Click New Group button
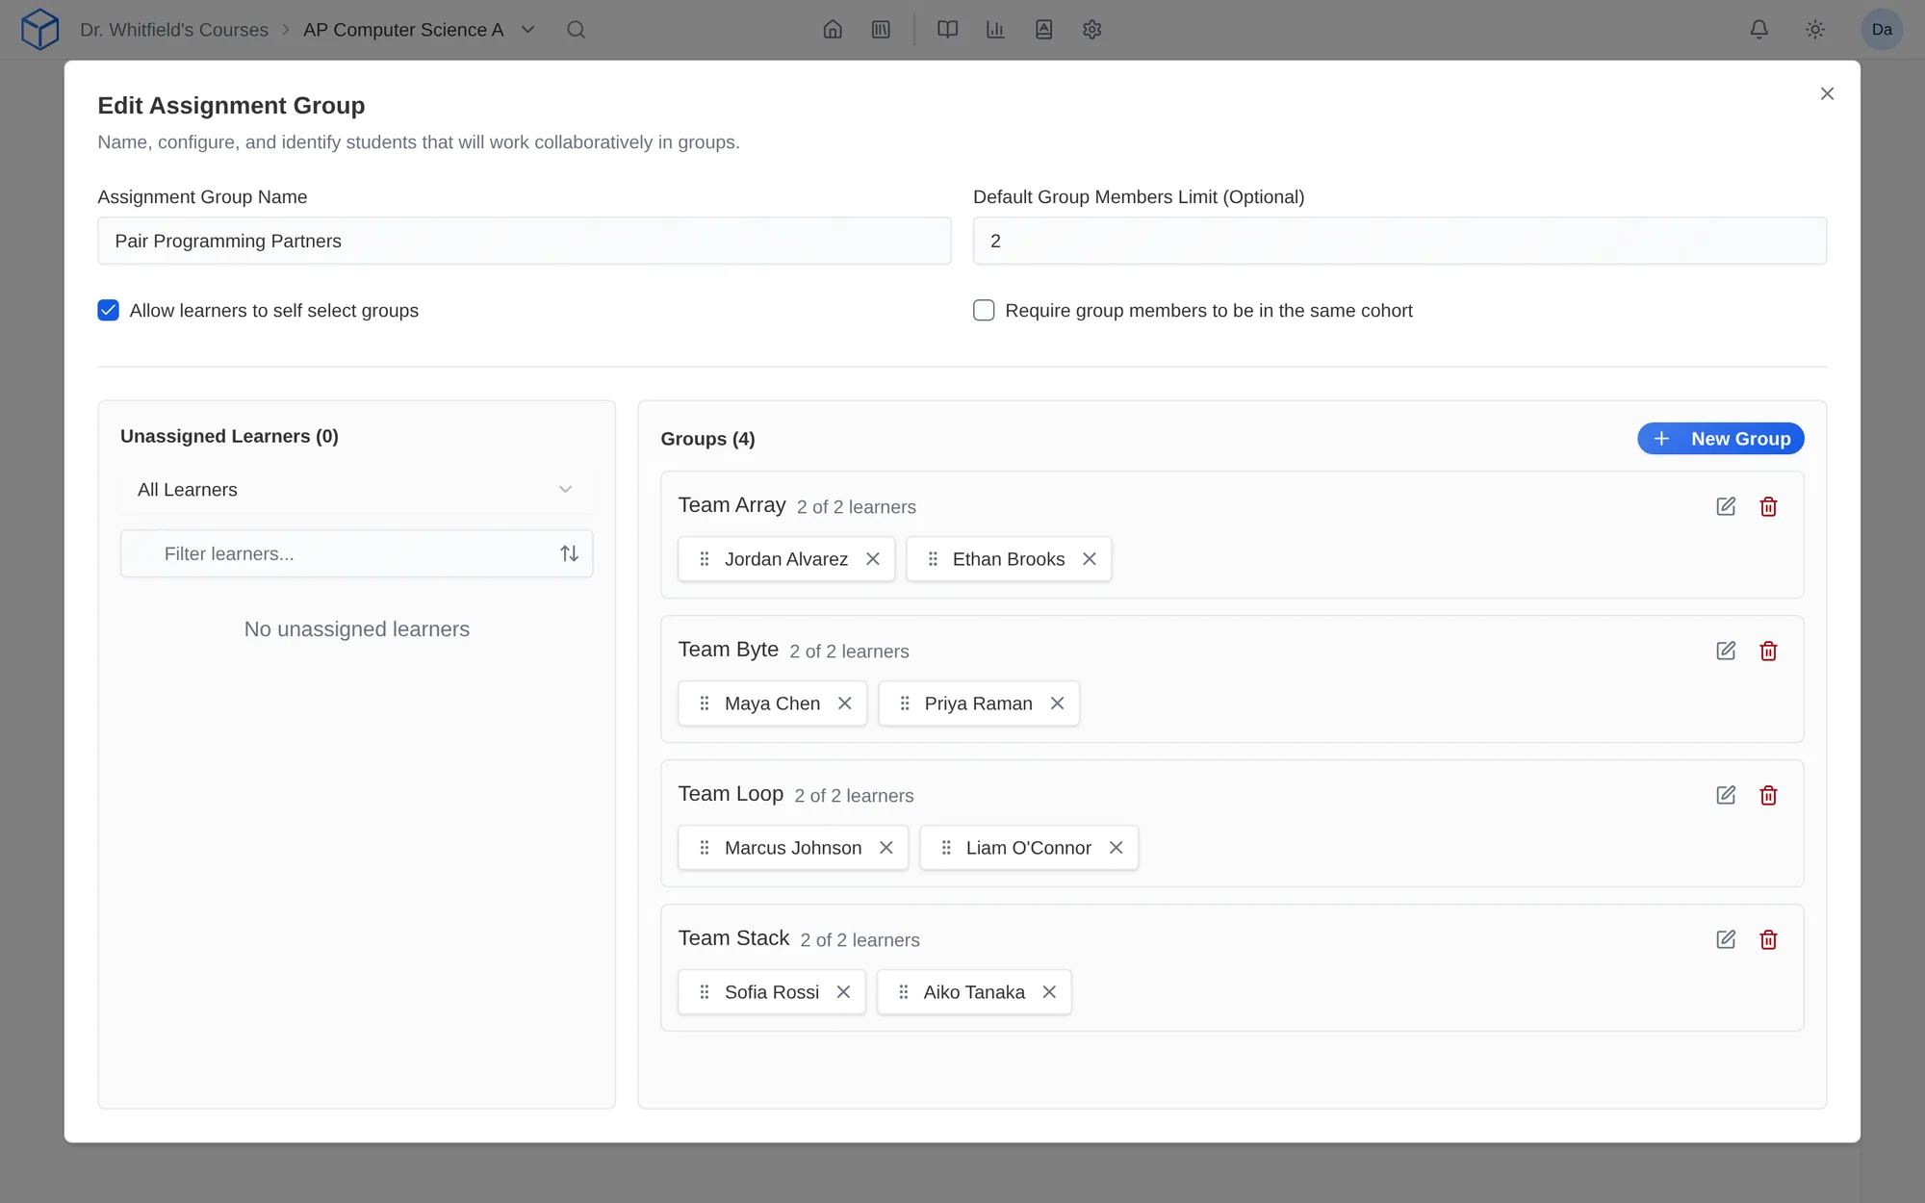Viewport: 1925px width, 1203px height. click(1720, 439)
